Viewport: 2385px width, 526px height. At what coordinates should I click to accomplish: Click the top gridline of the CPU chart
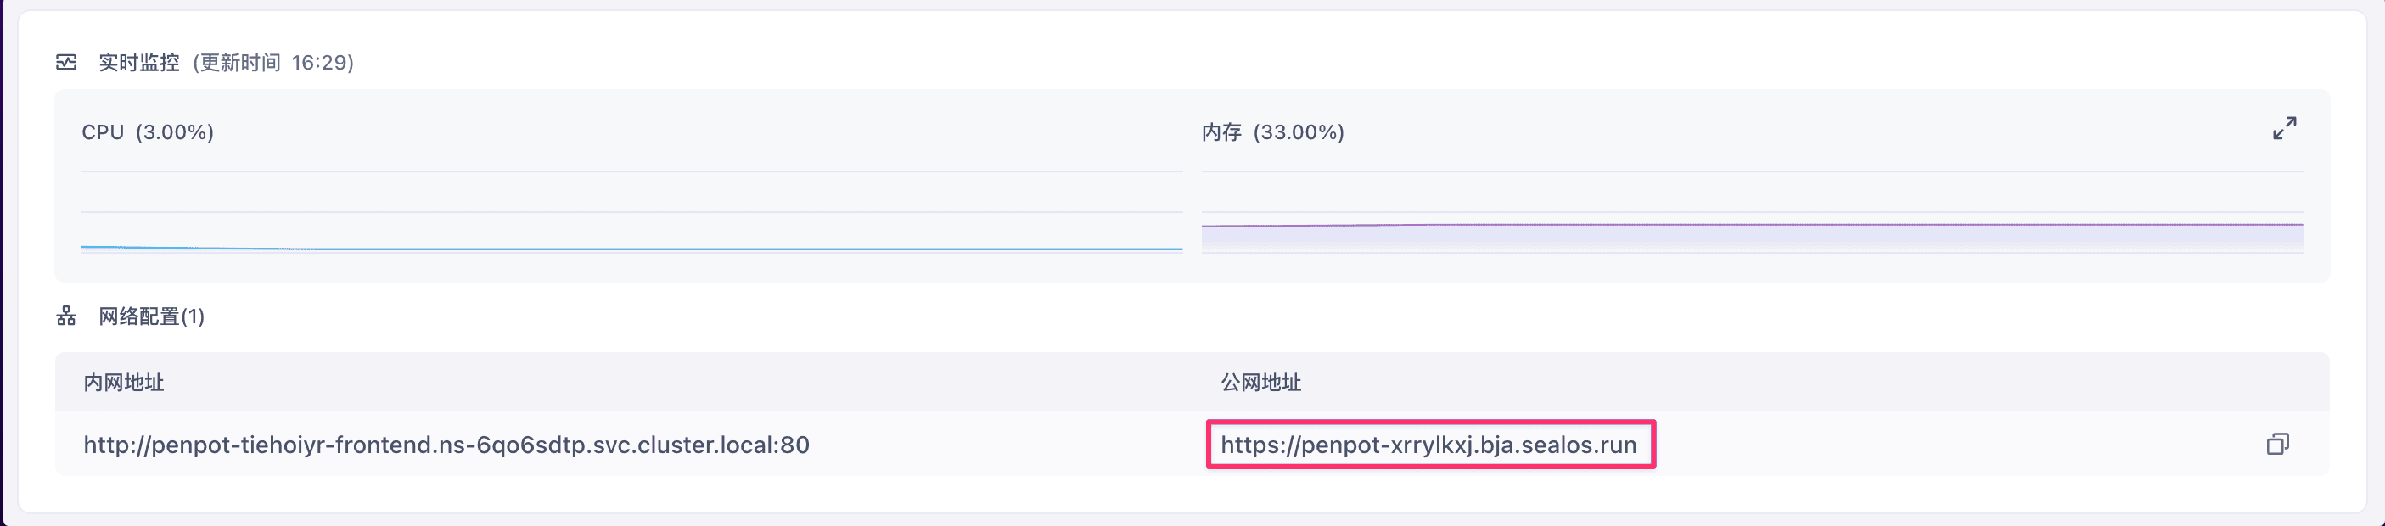(x=631, y=171)
